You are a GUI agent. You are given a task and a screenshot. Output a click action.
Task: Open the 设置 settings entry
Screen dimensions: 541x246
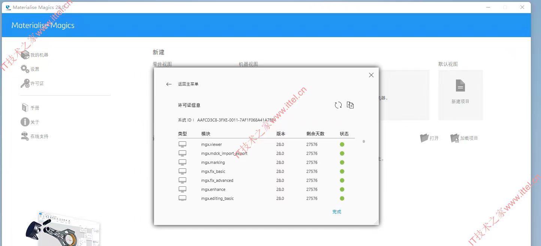point(30,69)
